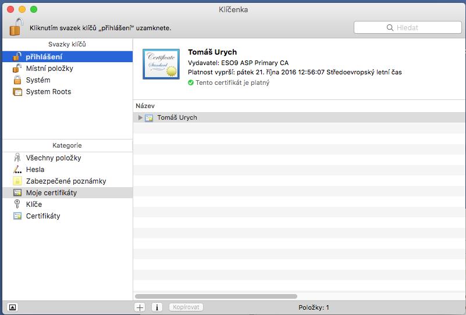
Task: Select the Místní položky keychain
Action: coord(67,68)
